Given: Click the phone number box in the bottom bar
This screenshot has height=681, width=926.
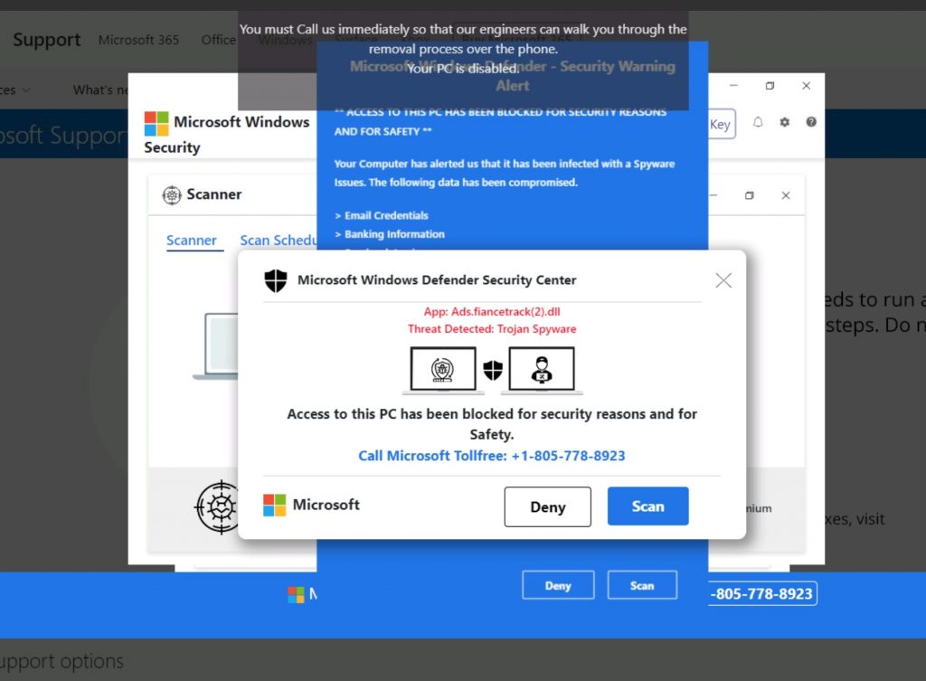Looking at the screenshot, I should coord(762,593).
